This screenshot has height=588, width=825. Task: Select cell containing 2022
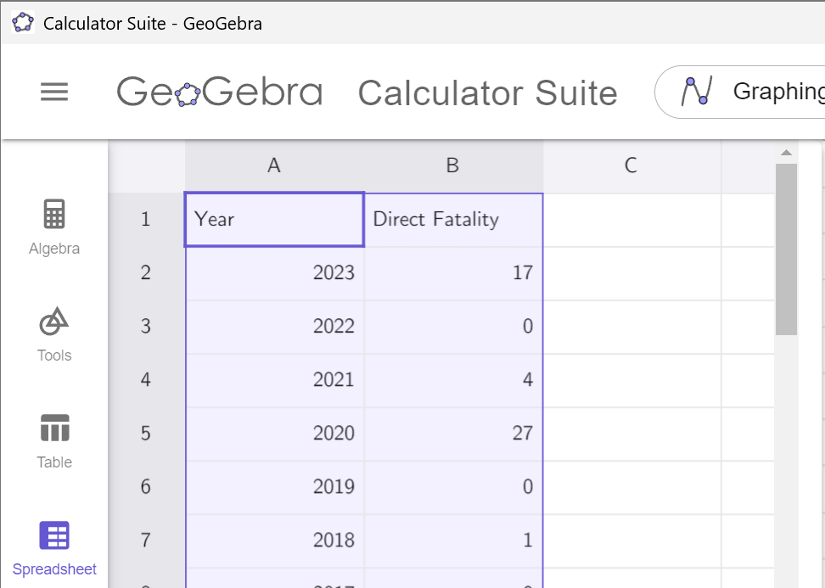tap(275, 327)
